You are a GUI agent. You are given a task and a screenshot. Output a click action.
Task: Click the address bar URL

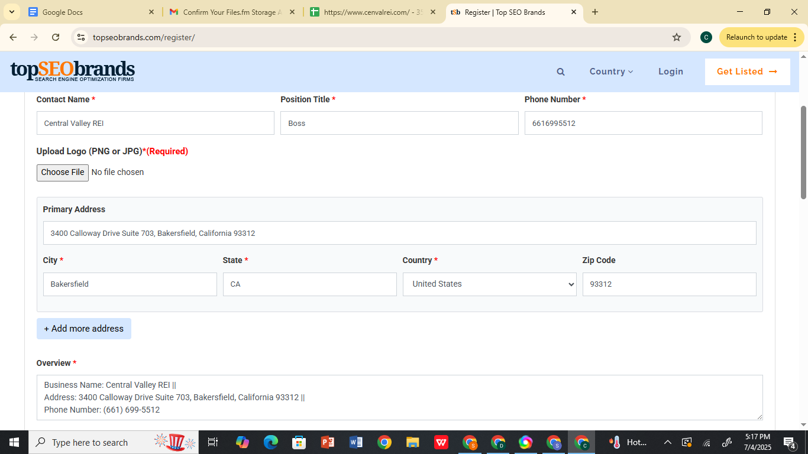[144, 37]
